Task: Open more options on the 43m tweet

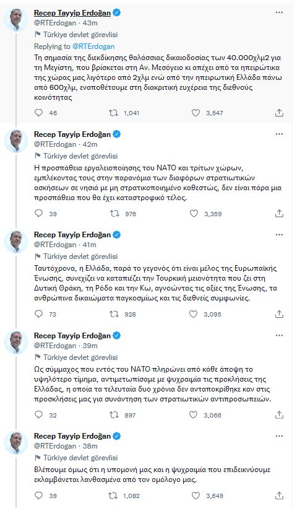Action: point(279,12)
